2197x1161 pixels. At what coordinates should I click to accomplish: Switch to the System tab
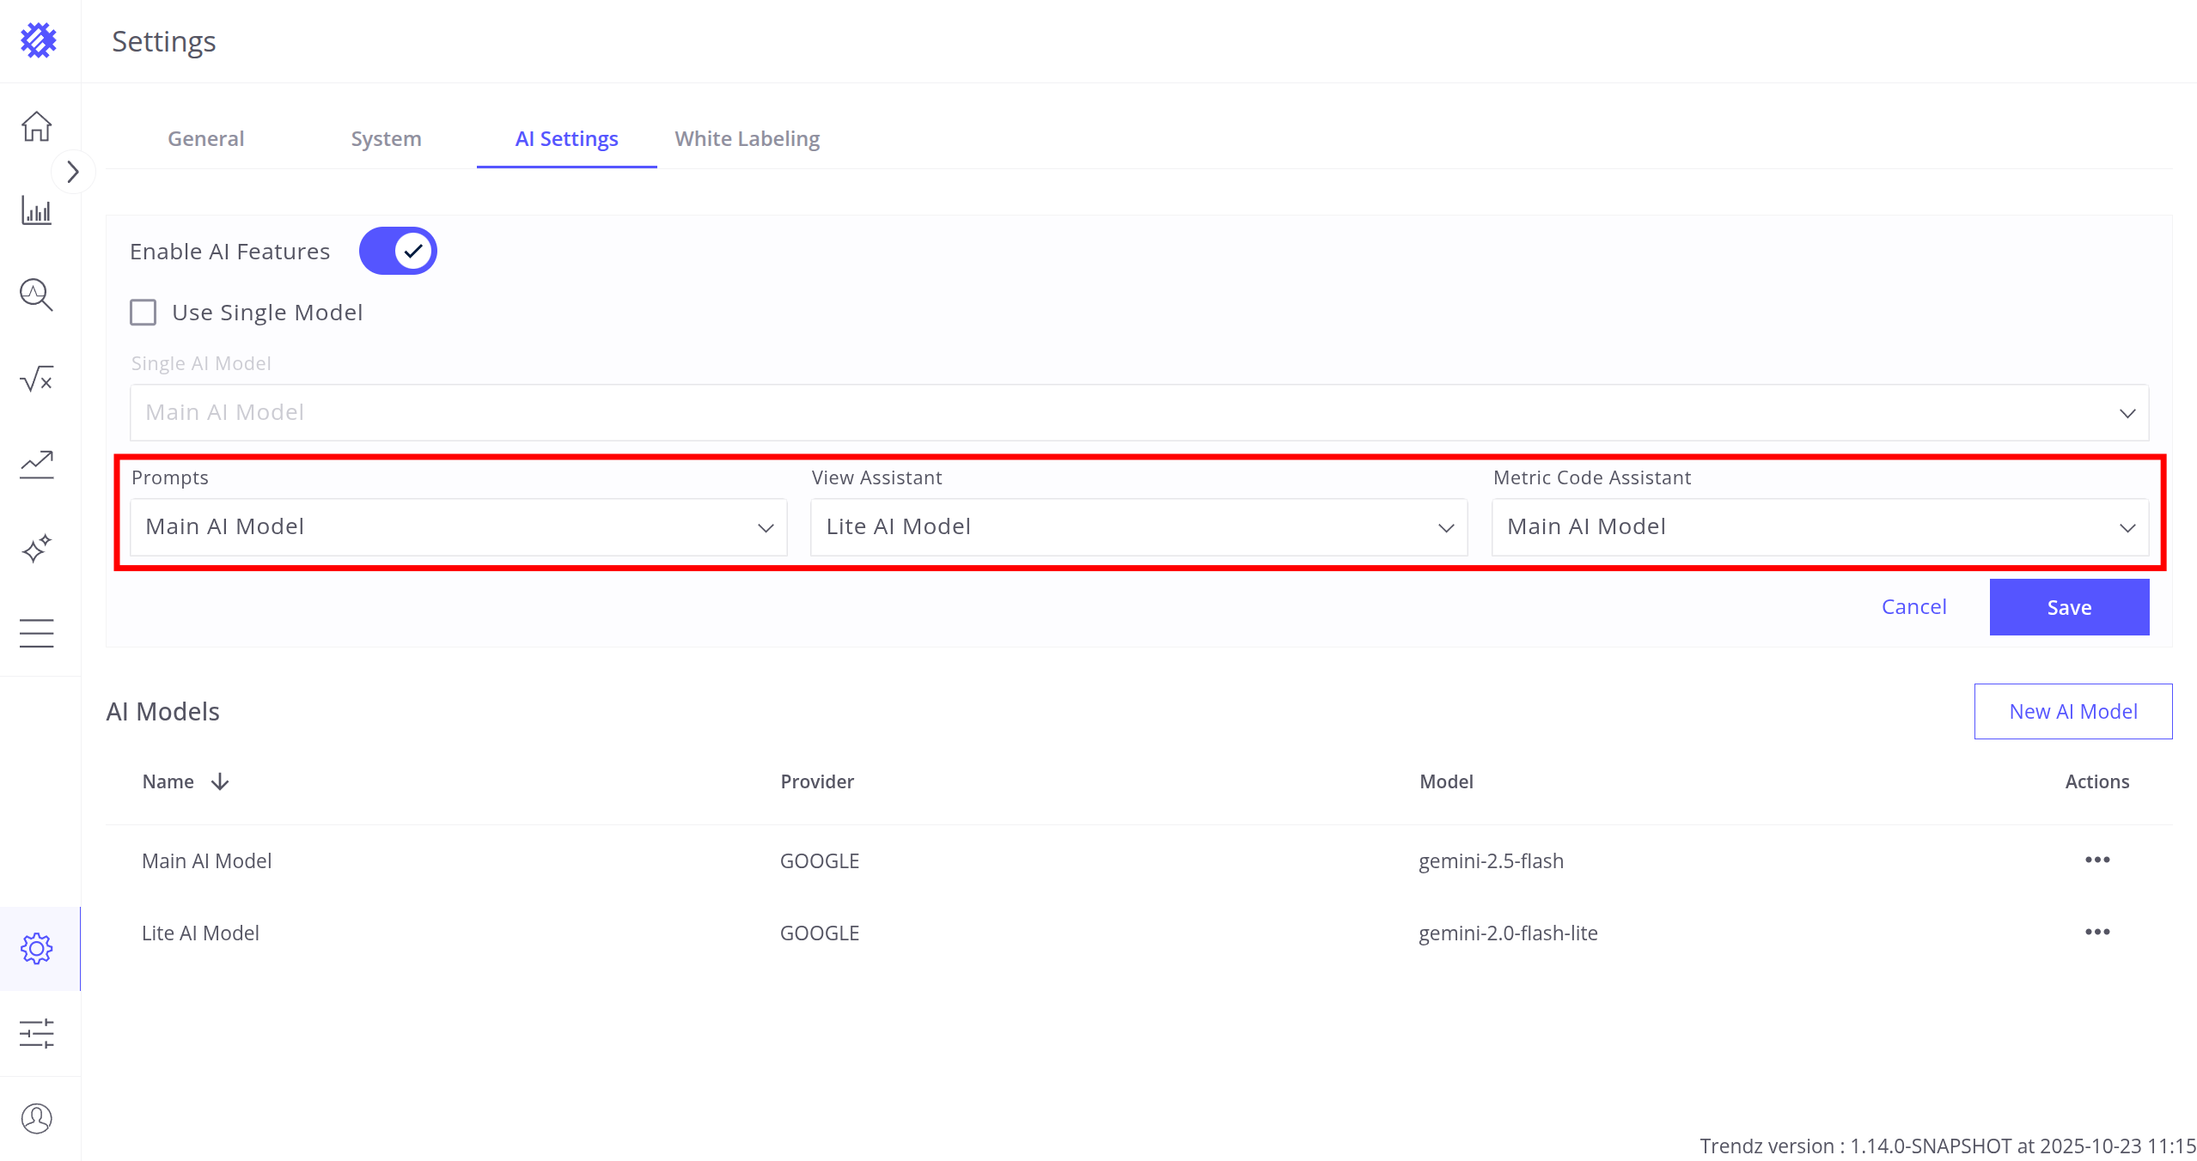[386, 139]
